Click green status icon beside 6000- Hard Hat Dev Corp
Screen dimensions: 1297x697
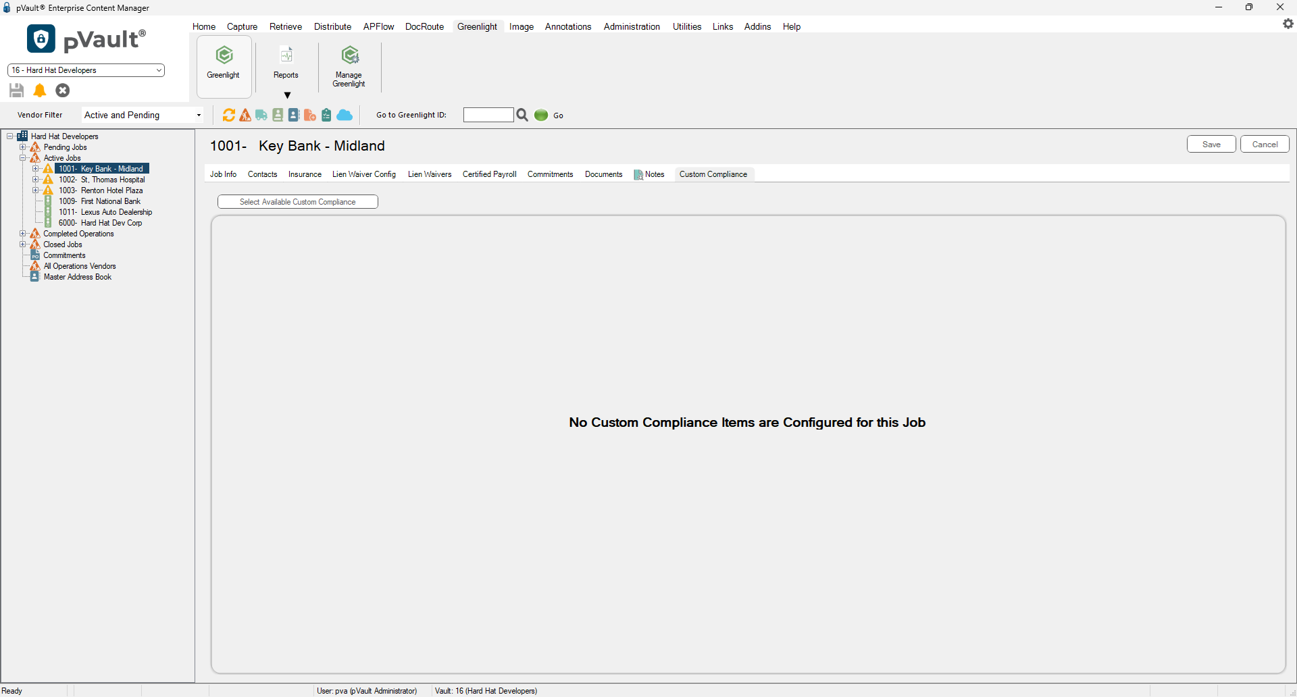click(x=48, y=223)
